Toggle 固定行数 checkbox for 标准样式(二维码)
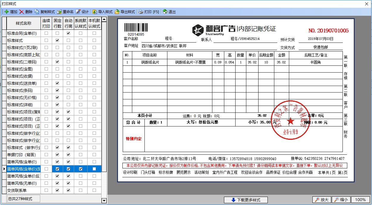This screenshot has width=372, height=205. pyautogui.click(x=57, y=62)
